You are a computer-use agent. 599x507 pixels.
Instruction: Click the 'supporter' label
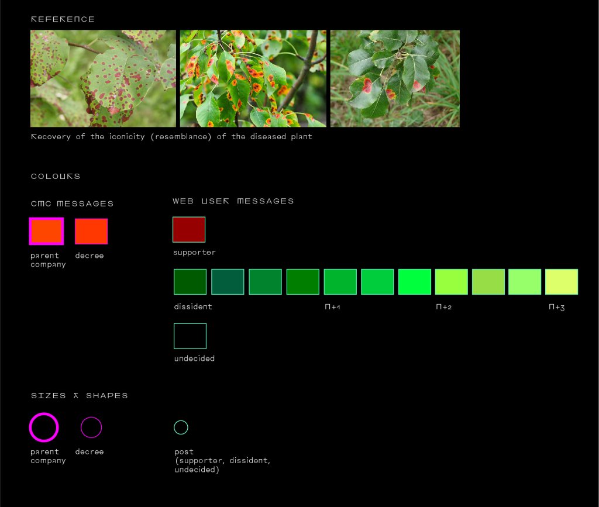coord(194,253)
